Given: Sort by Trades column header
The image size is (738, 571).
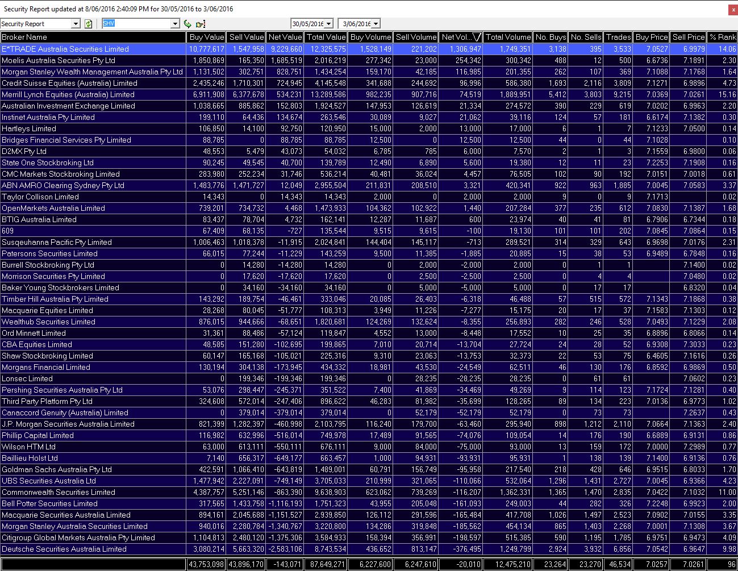Looking at the screenshot, I should pyautogui.click(x=618, y=37).
